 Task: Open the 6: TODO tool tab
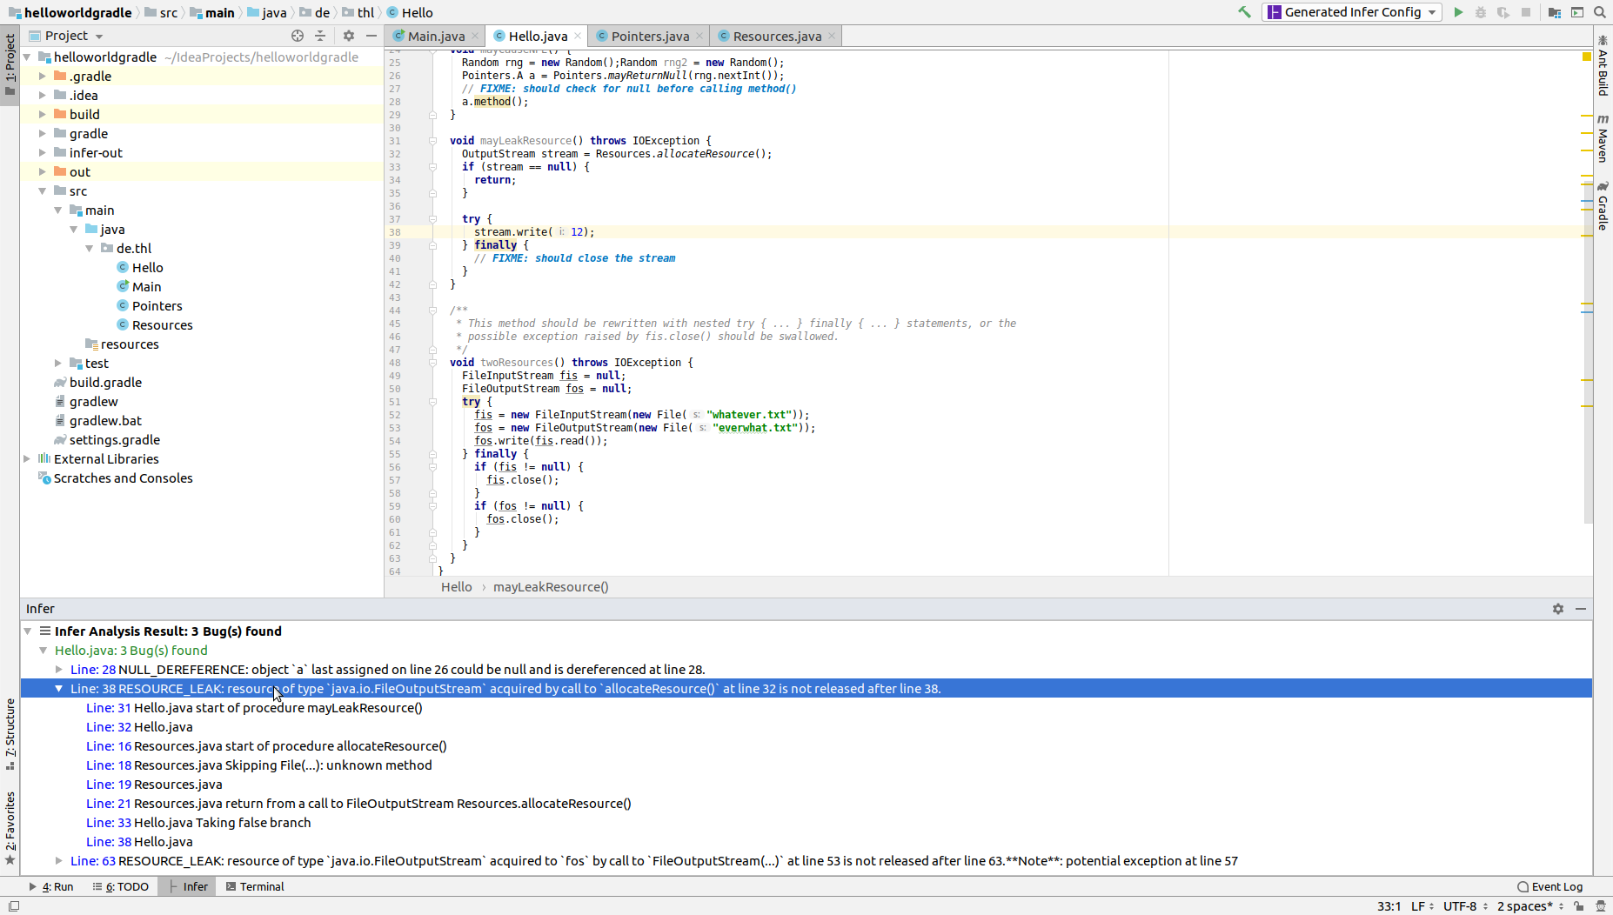(121, 886)
